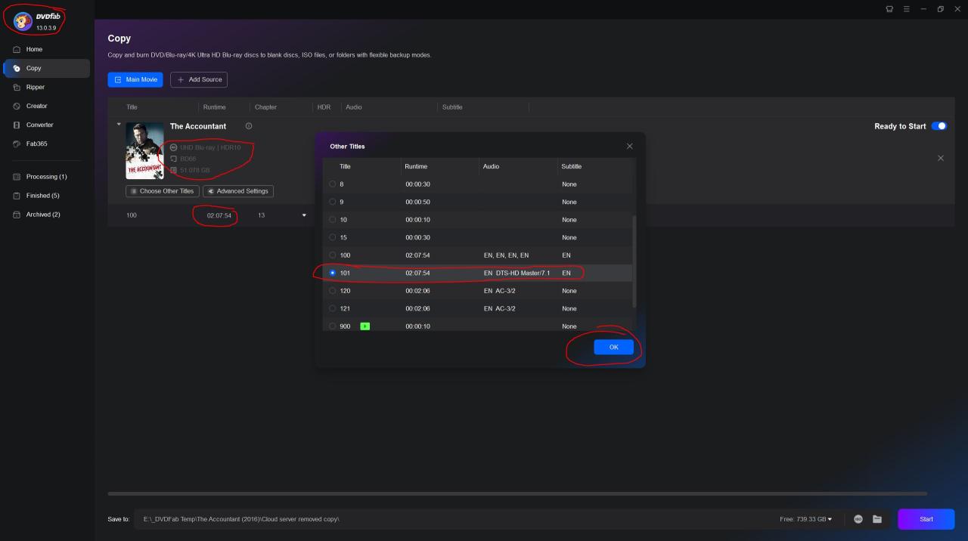Click the Creator icon in sidebar
Screen dimensions: 968x541
click(17, 106)
